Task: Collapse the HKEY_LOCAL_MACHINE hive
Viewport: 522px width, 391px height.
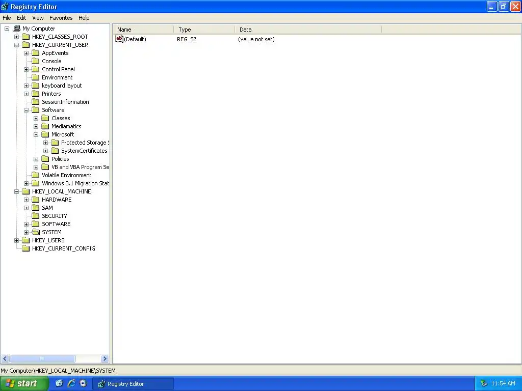Action: point(16,191)
